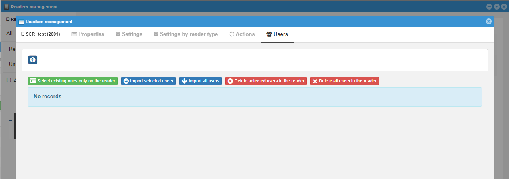Click Delete selected users in the reader
Screen dimensions: 509x179
(x=266, y=81)
